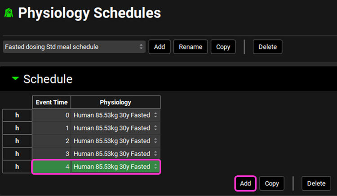Image resolution: width=337 pixels, height=196 pixels.
Task: Select the Event Time cell showing 1
Action: [x=51, y=128]
